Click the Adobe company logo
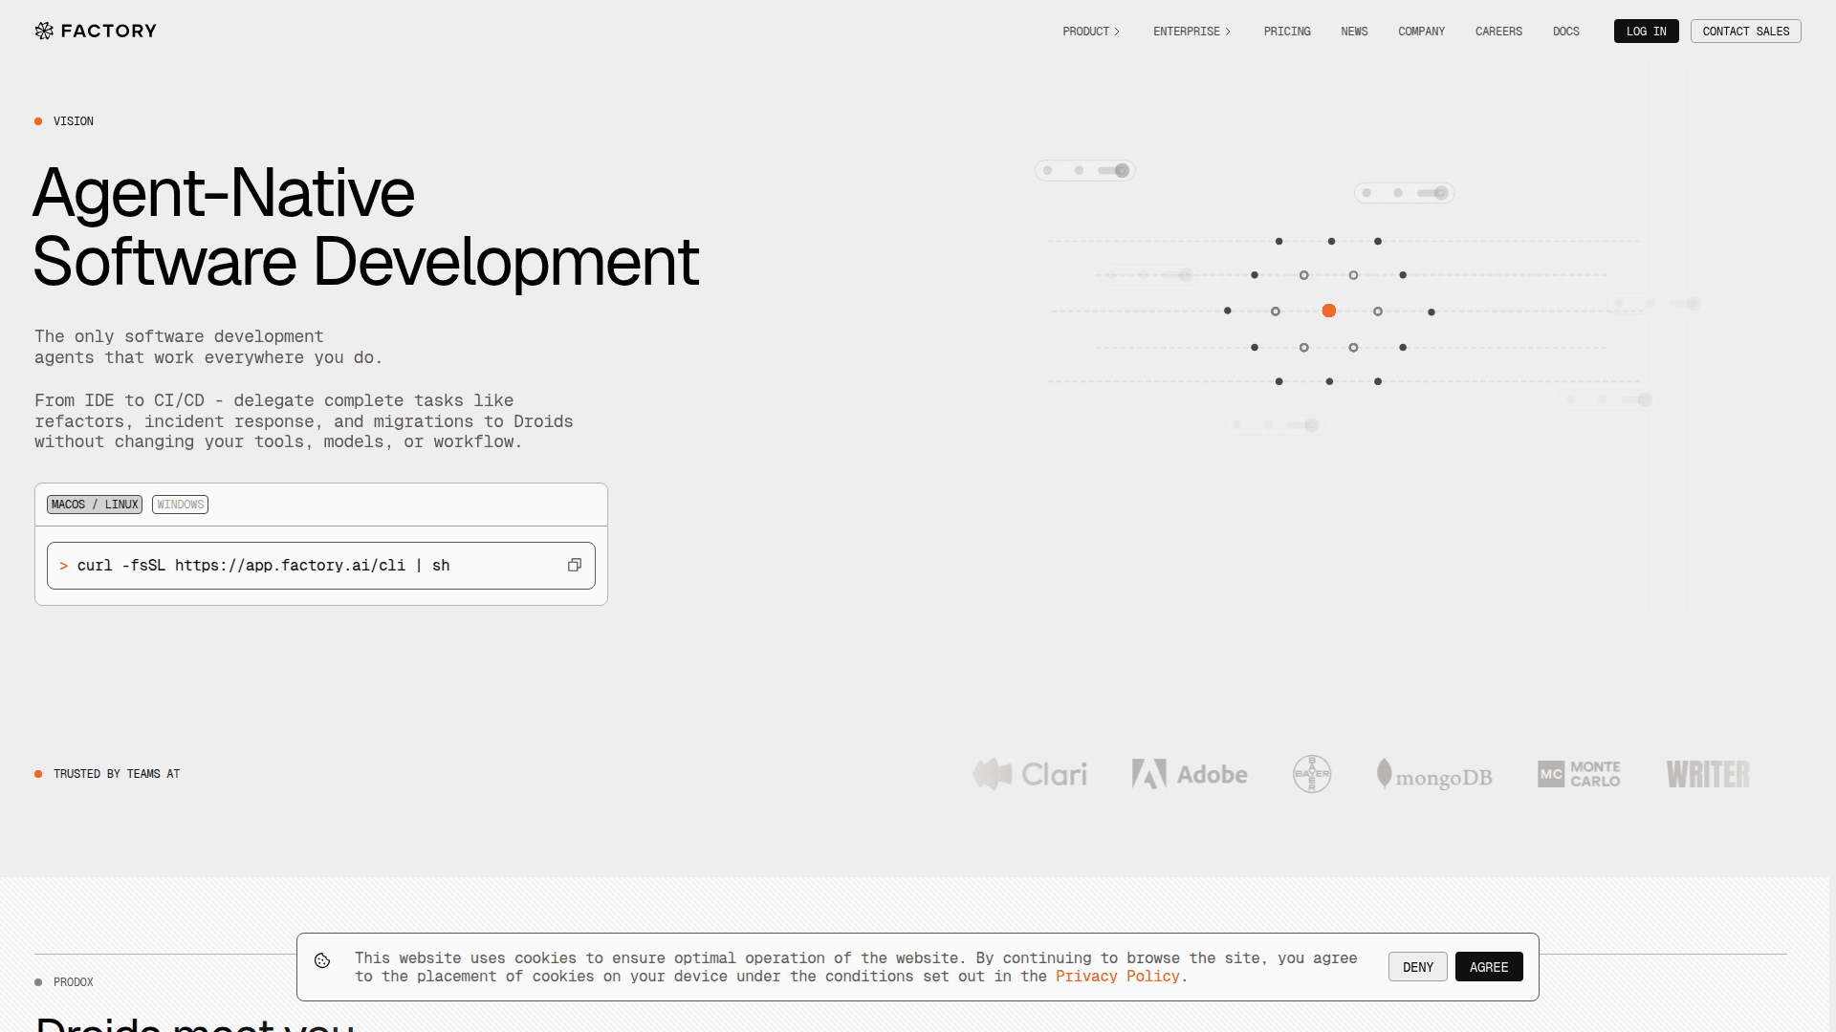The height and width of the screenshot is (1032, 1836). tap(1190, 774)
